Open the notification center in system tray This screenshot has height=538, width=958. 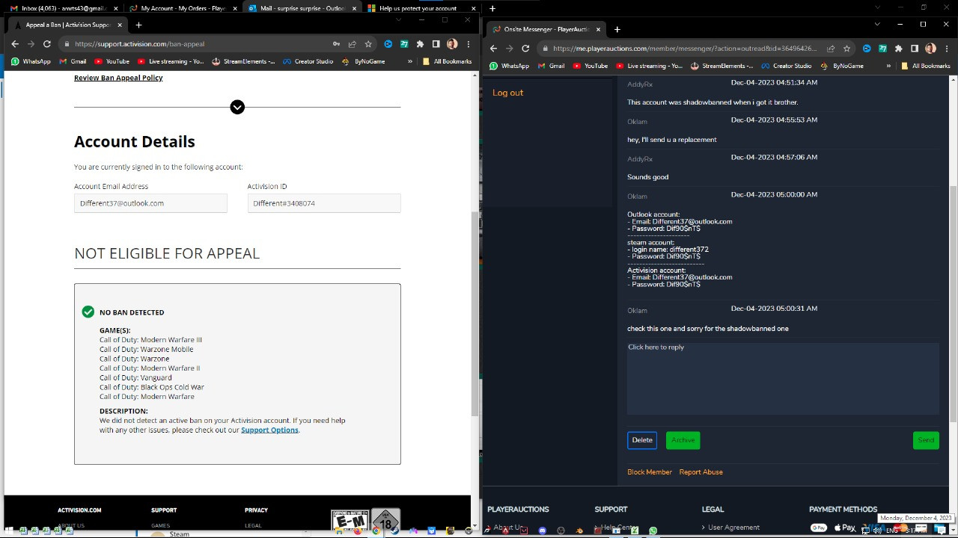click(x=941, y=531)
